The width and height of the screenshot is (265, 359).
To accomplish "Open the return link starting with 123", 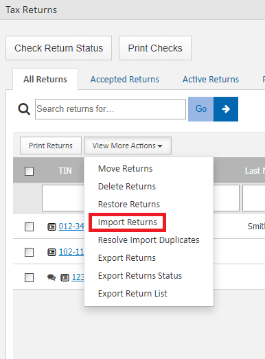I will pos(78,277).
